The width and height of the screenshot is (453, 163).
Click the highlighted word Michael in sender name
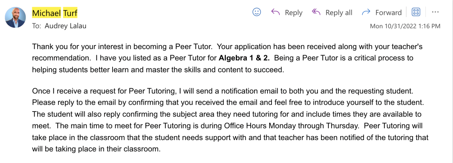(46, 13)
